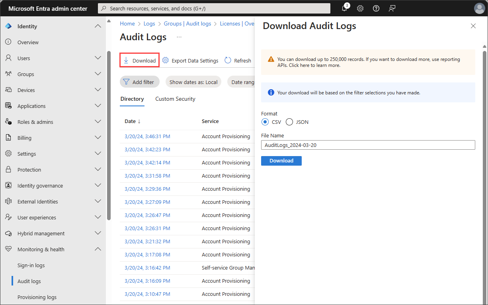
Task: Click the Devices icon in the sidebar
Action: [x=8, y=90]
